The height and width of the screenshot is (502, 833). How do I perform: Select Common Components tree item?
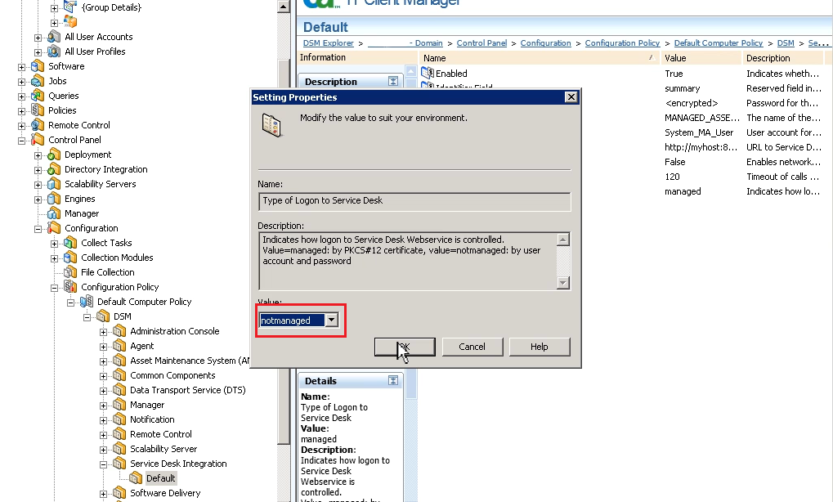(172, 375)
